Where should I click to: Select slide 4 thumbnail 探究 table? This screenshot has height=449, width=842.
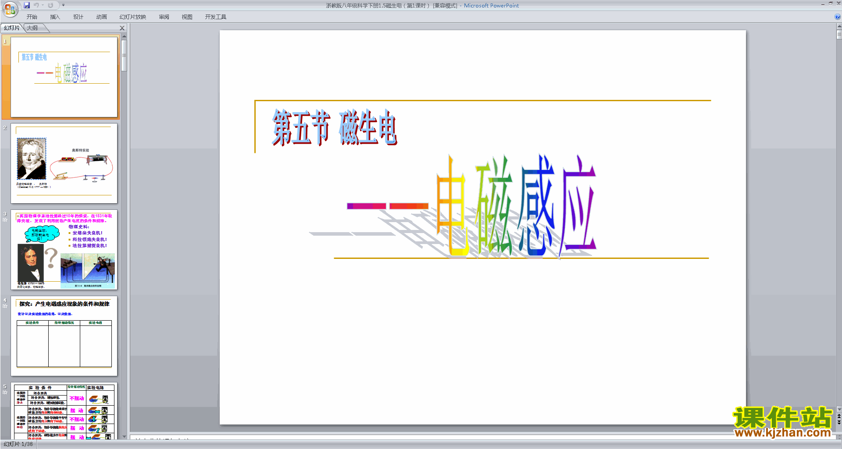click(64, 336)
